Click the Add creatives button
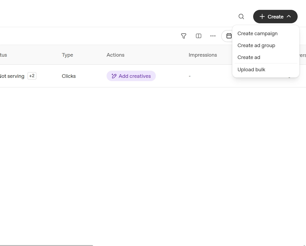The width and height of the screenshot is (306, 246). [x=131, y=76]
